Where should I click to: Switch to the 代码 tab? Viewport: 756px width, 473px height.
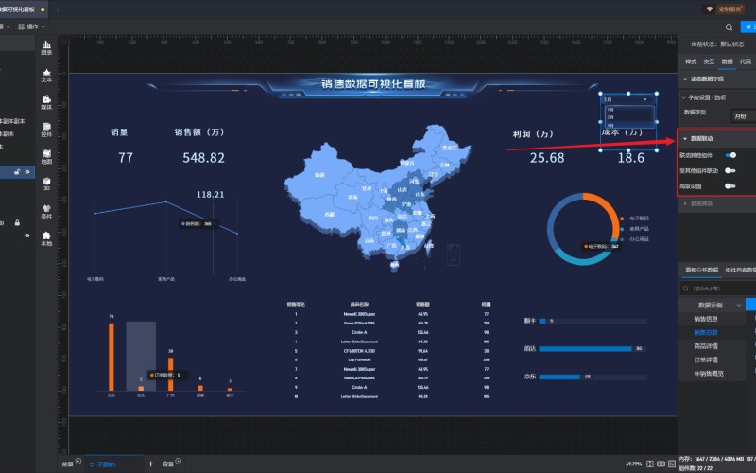(x=746, y=61)
